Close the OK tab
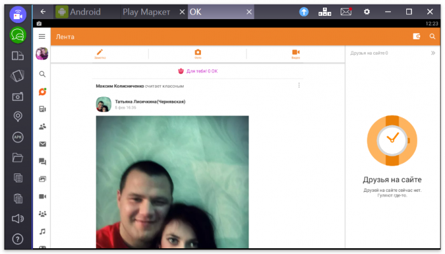The image size is (445, 254). point(249,11)
